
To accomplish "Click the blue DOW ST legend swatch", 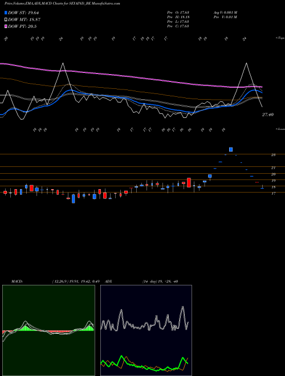I will [x=6, y=13].
